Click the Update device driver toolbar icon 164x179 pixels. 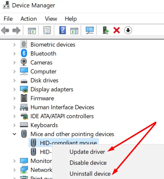[106, 30]
